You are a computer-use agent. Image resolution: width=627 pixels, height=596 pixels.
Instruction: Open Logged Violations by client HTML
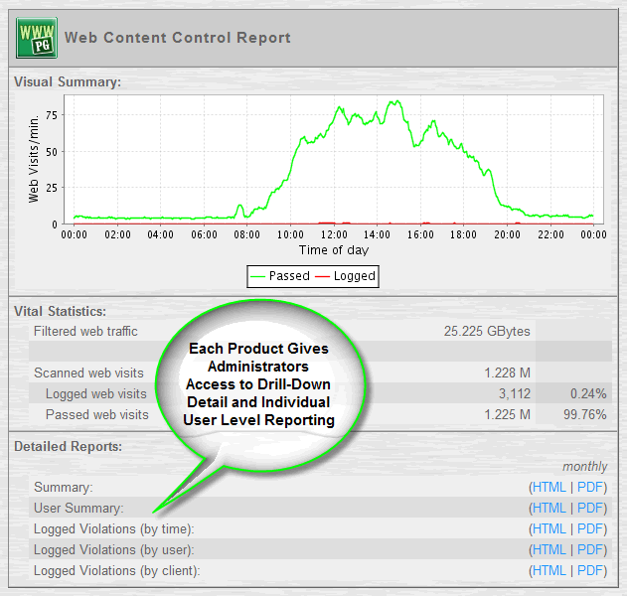549,571
